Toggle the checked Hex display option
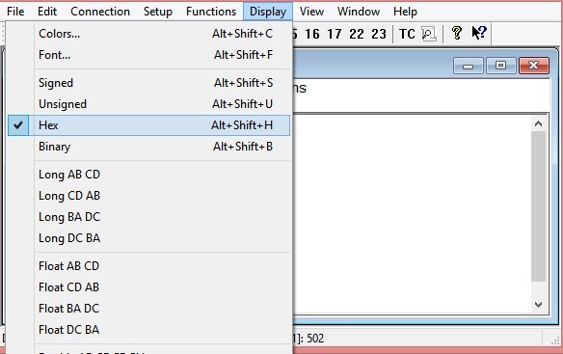This screenshot has height=354, width=563. (148, 125)
